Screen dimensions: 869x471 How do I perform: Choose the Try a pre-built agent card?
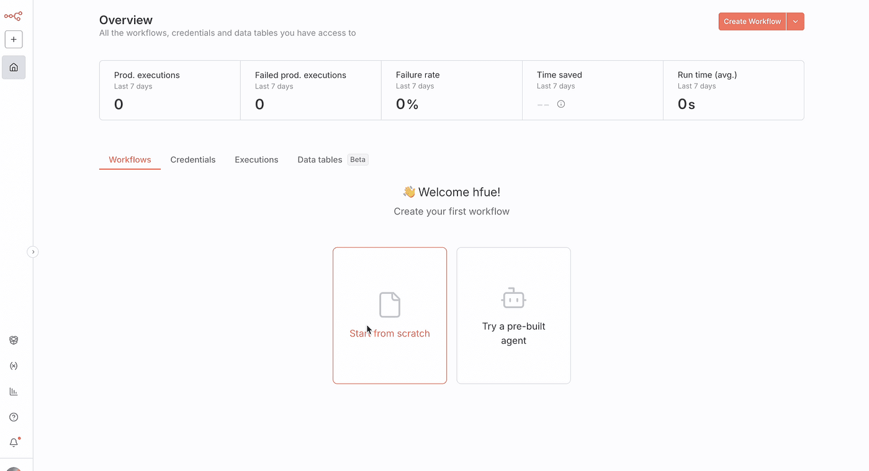point(513,315)
